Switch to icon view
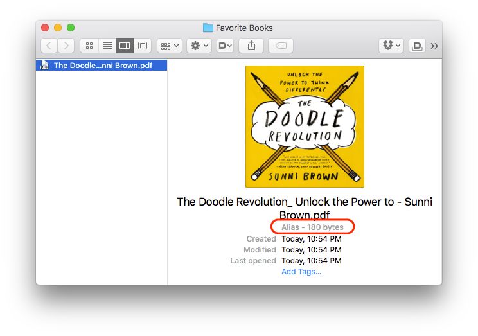 click(x=89, y=46)
